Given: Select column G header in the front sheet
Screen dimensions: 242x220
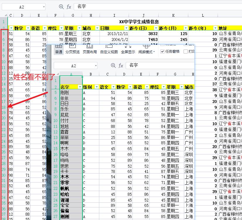Looking at the screenshot, I should 175,74.
